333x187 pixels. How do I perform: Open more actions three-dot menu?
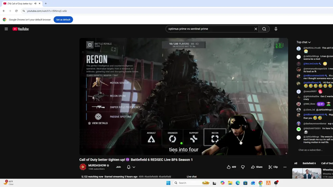(285, 167)
